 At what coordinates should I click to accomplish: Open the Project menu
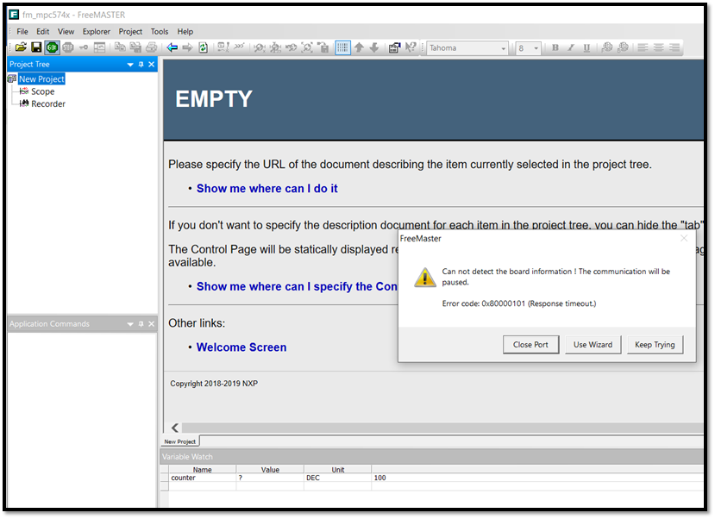[130, 31]
